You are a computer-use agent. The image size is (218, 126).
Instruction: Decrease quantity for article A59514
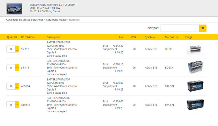(x=17, y=88)
